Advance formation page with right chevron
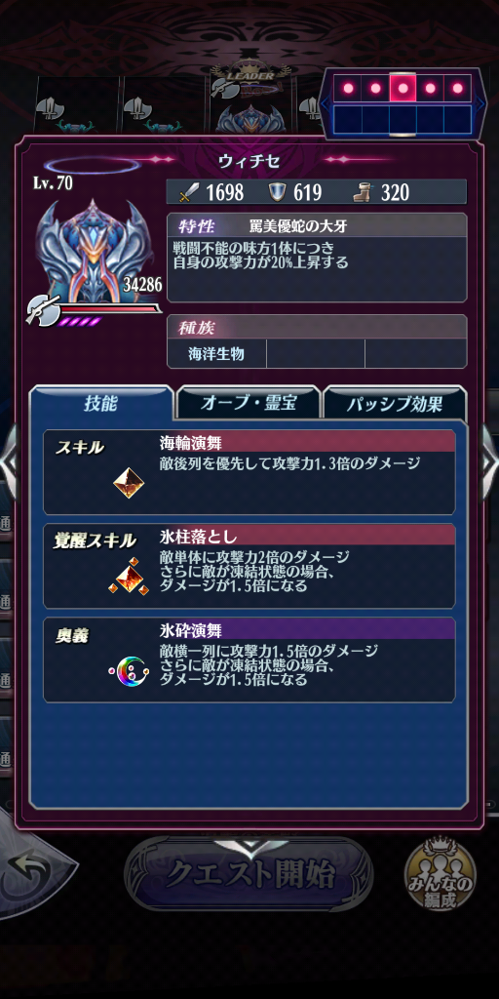499x999 pixels. click(480, 103)
